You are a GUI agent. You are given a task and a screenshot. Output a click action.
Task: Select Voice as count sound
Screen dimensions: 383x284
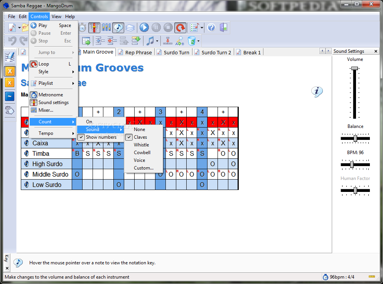coord(143,160)
